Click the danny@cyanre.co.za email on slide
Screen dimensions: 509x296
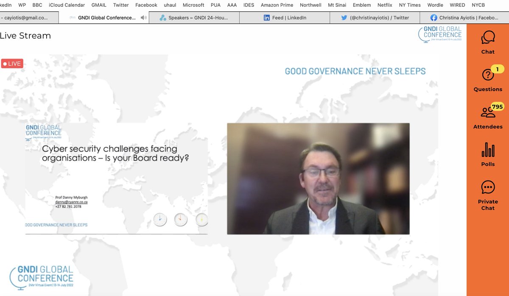pyautogui.click(x=72, y=202)
